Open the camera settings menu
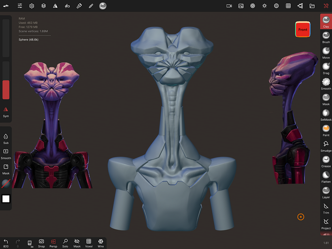 pos(229,6)
